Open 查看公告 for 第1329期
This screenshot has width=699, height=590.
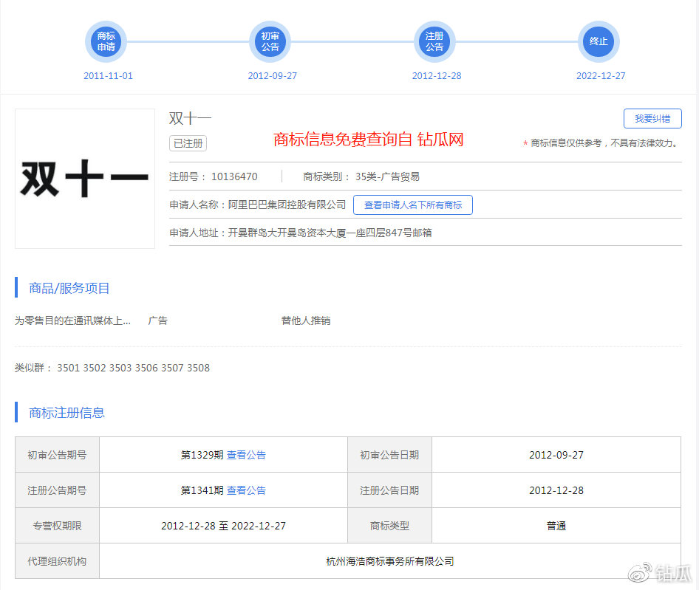[x=246, y=455]
